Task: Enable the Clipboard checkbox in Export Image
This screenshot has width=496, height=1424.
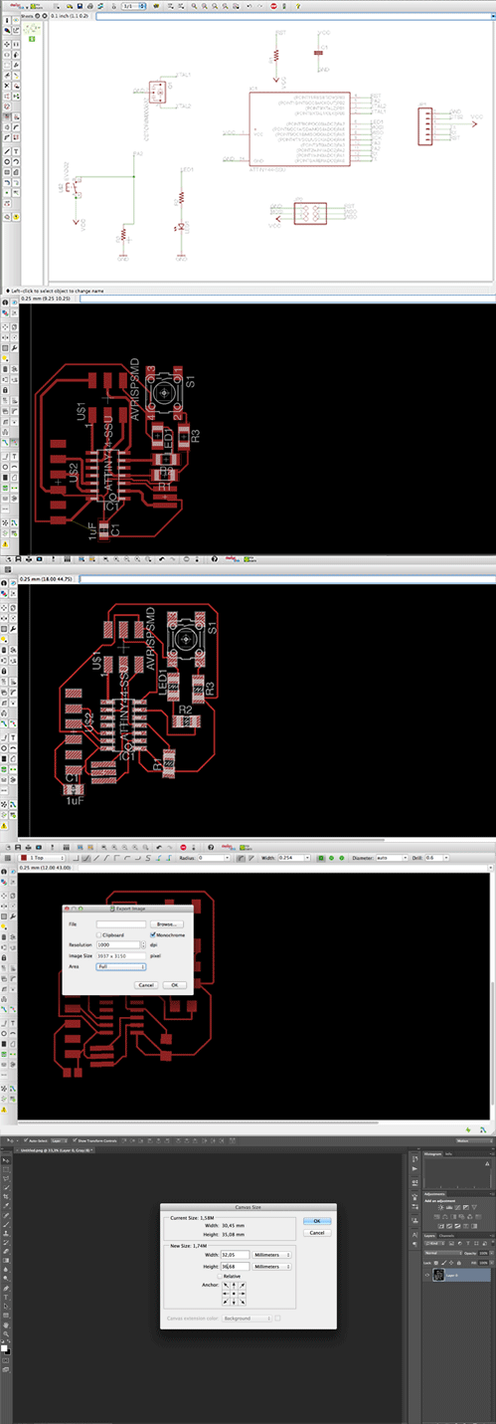Action: [99, 935]
